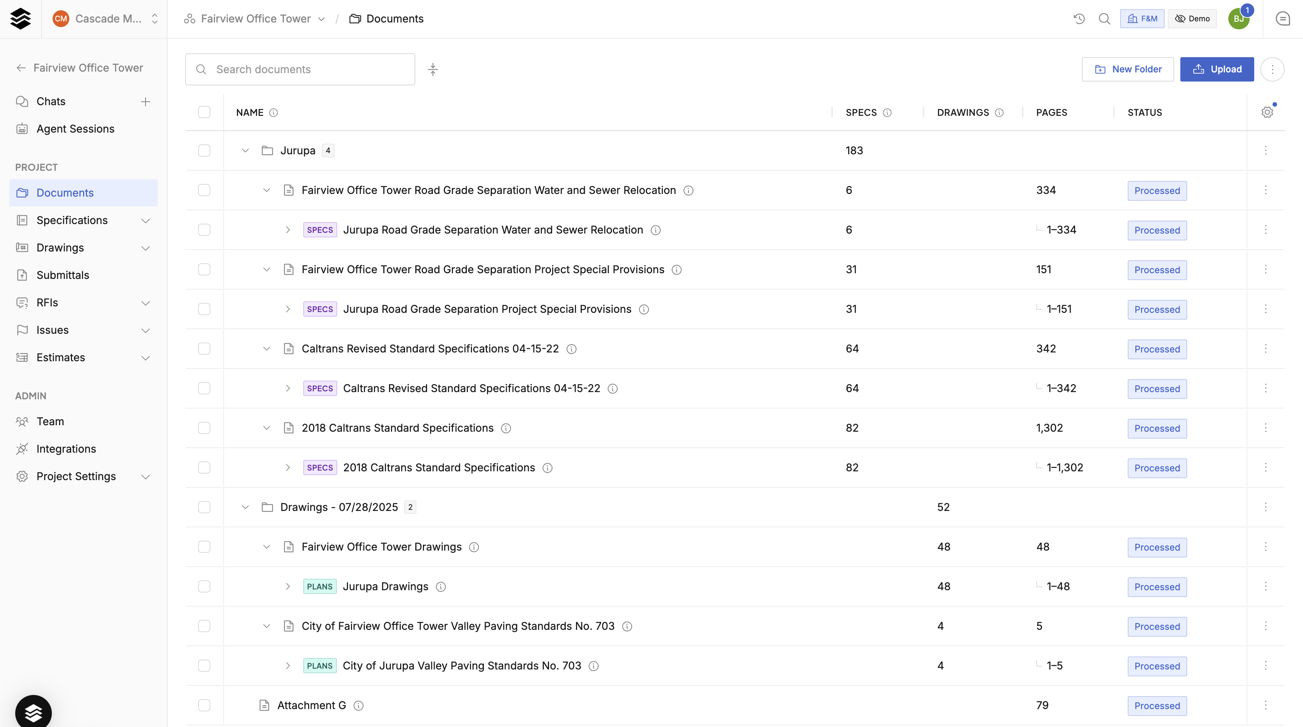Select checkbox for Water and Sewer Relocation document
The height and width of the screenshot is (727, 1303).
coord(204,190)
